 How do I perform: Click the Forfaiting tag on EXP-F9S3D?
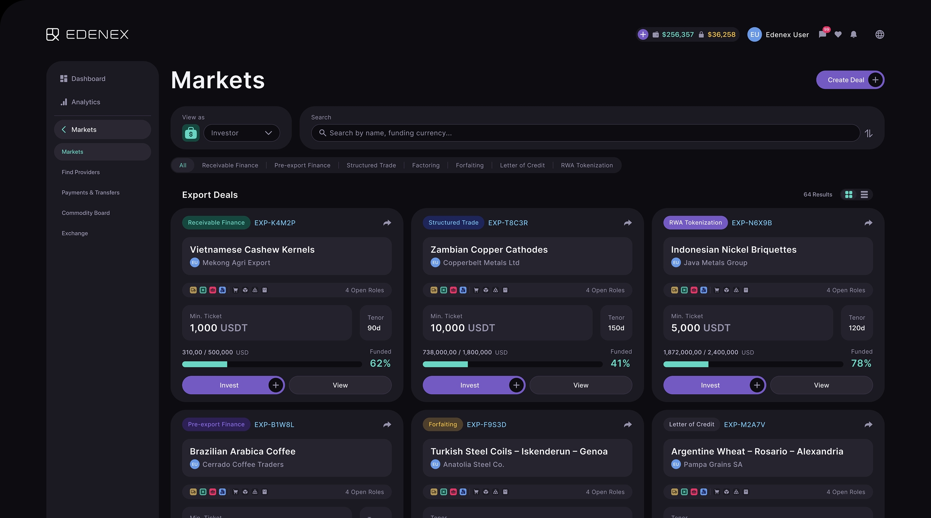coord(443,424)
